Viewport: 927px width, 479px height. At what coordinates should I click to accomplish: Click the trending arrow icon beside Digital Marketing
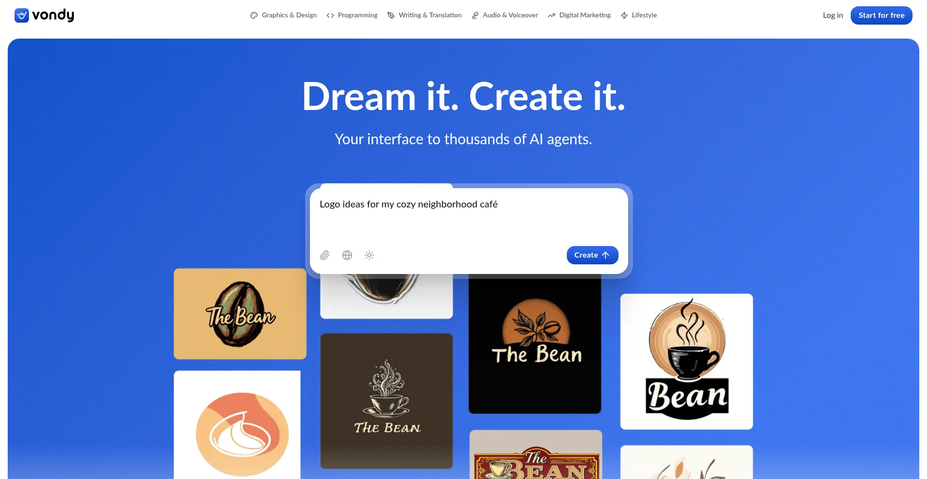pyautogui.click(x=551, y=15)
